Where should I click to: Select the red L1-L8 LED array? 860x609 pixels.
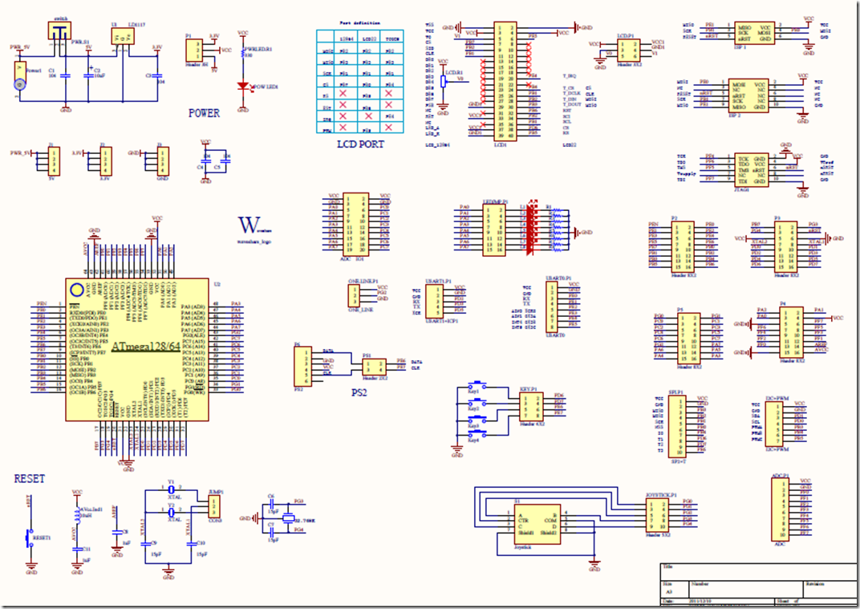coord(530,229)
